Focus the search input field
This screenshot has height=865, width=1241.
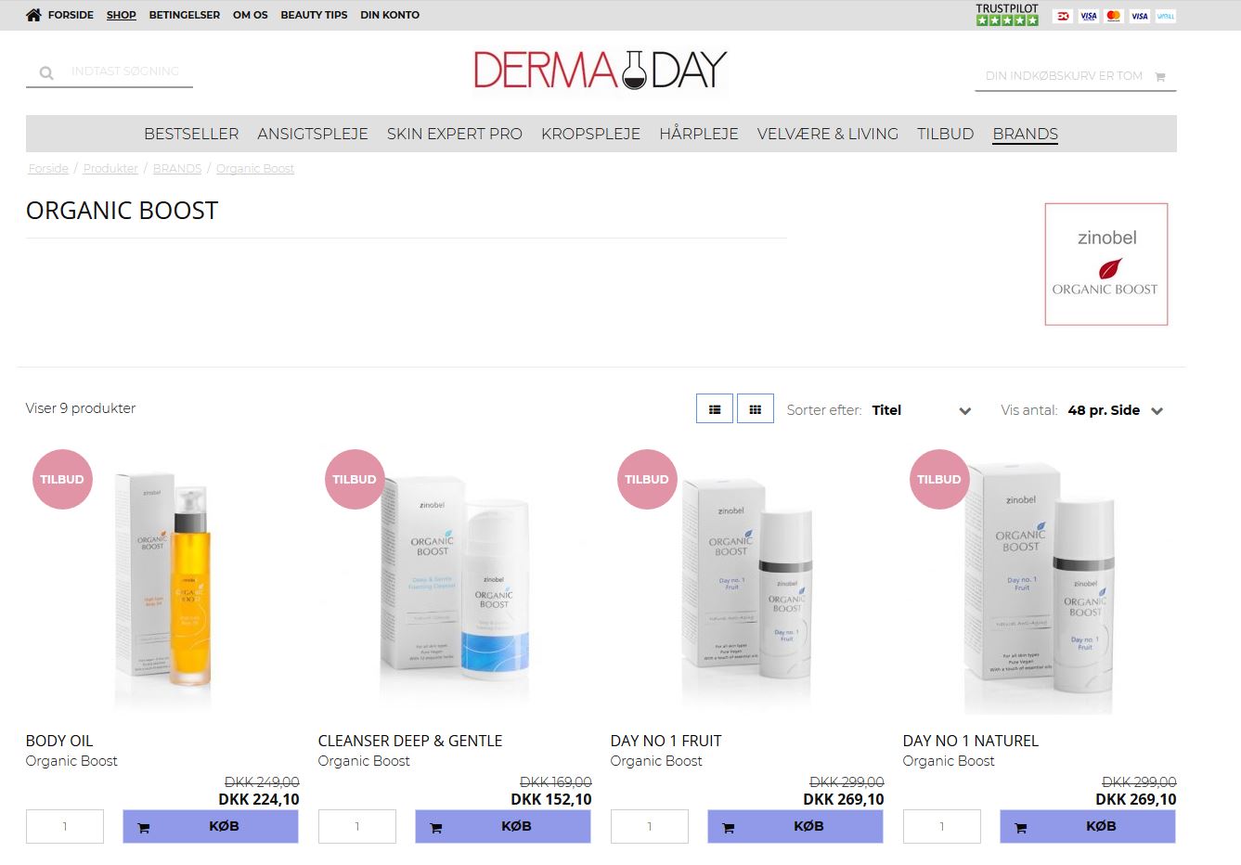(x=128, y=71)
